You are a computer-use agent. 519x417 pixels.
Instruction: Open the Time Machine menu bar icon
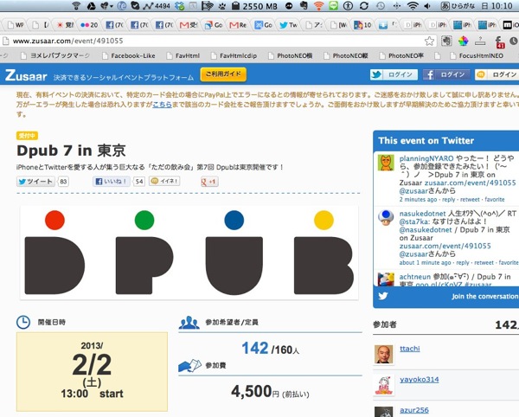[x=381, y=6]
